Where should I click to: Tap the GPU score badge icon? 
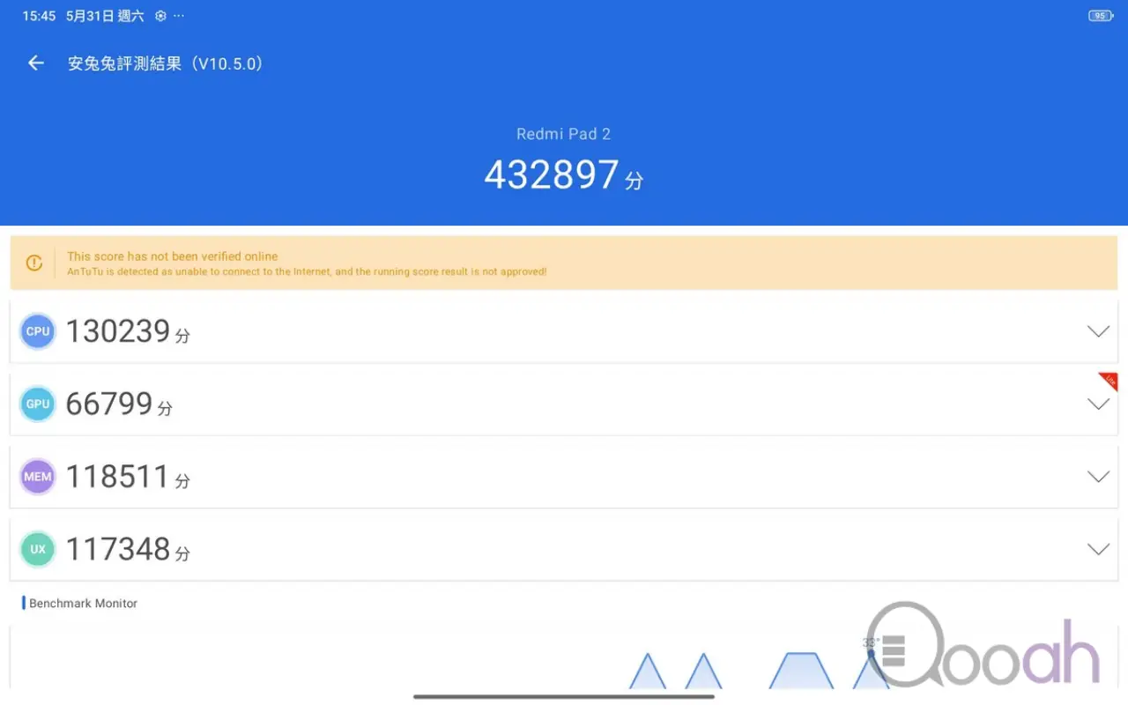38,404
